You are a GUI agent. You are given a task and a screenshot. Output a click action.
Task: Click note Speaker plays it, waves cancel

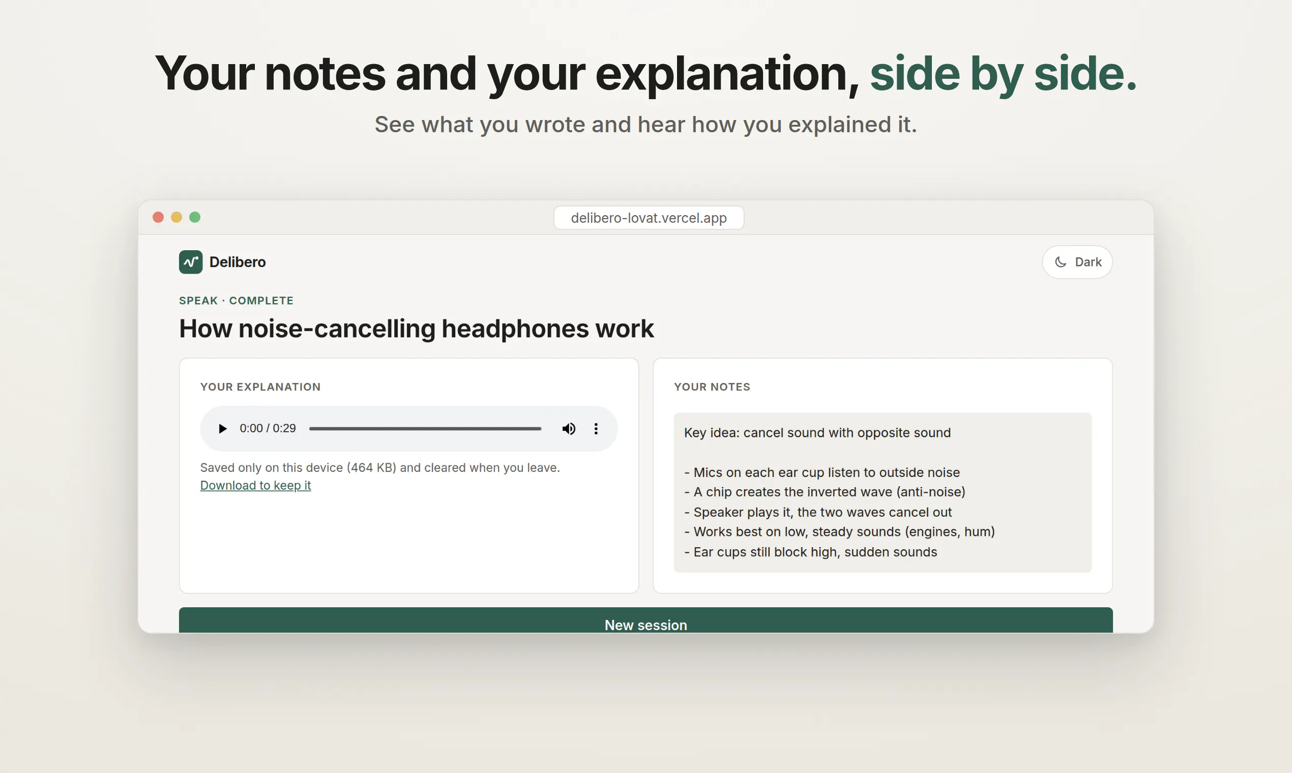817,513
